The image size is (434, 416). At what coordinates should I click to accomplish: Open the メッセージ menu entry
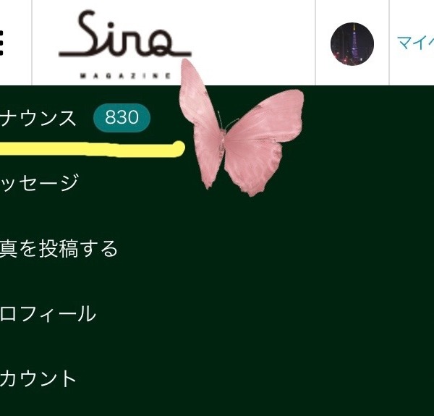[x=39, y=182]
